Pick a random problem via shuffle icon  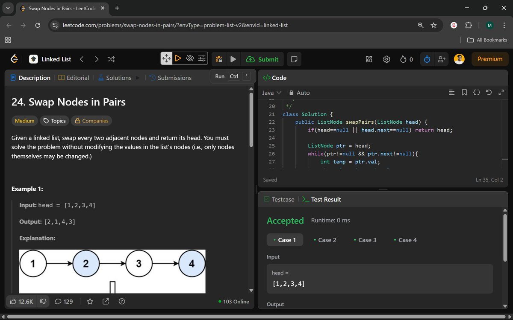point(111,59)
